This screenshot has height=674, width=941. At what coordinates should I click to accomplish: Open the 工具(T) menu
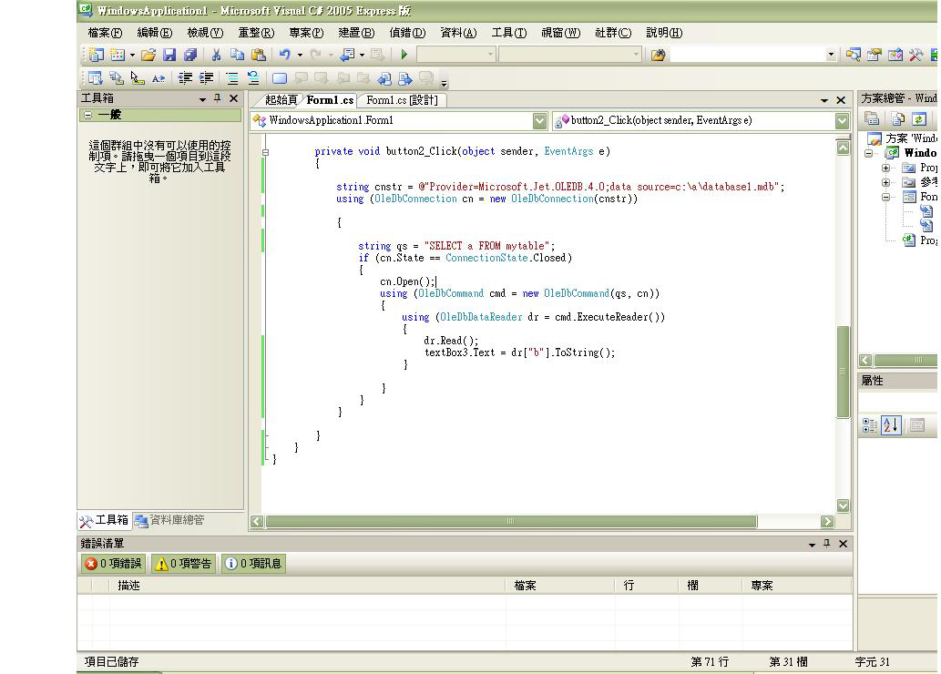click(509, 33)
